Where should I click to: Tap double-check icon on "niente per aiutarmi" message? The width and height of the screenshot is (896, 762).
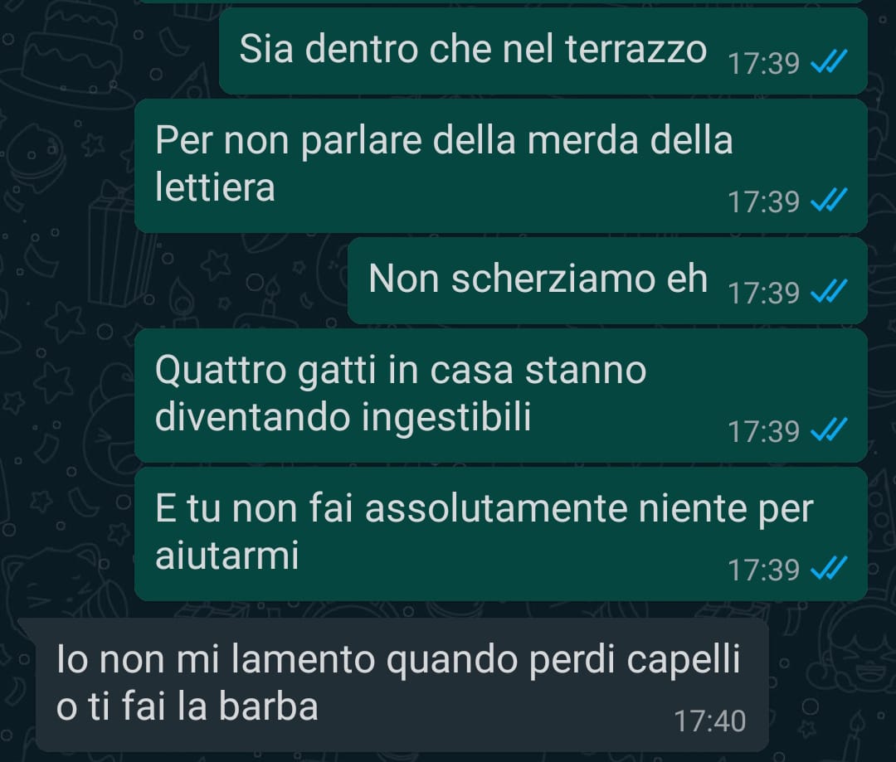[x=829, y=568]
